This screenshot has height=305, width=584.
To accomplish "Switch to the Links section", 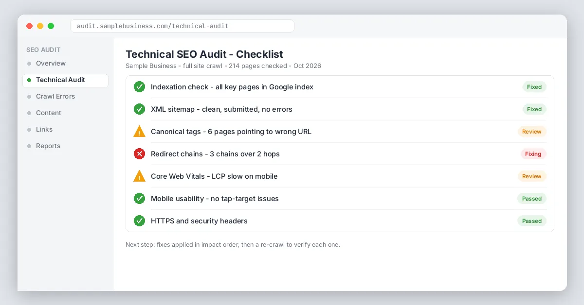I will [x=65, y=130].
